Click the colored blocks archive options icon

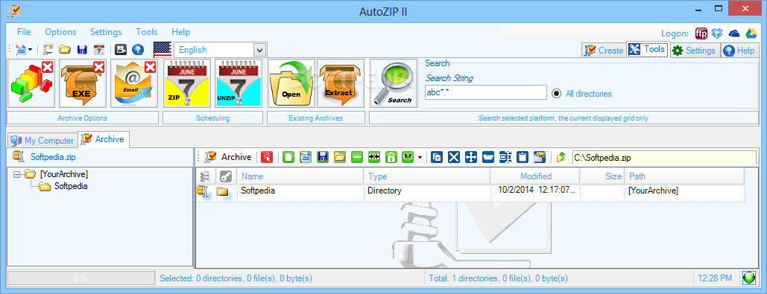[x=31, y=83]
